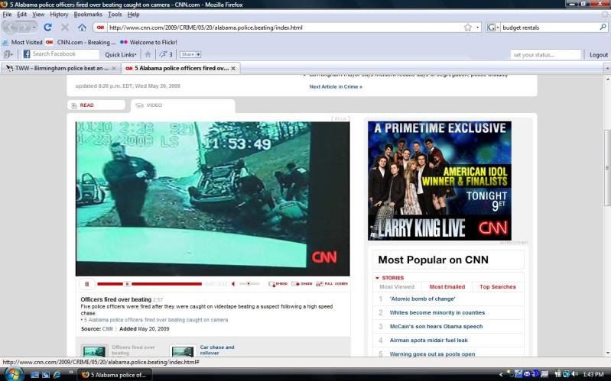
Task: Open the Back/Forward history dropdown arrow
Action: [34, 27]
